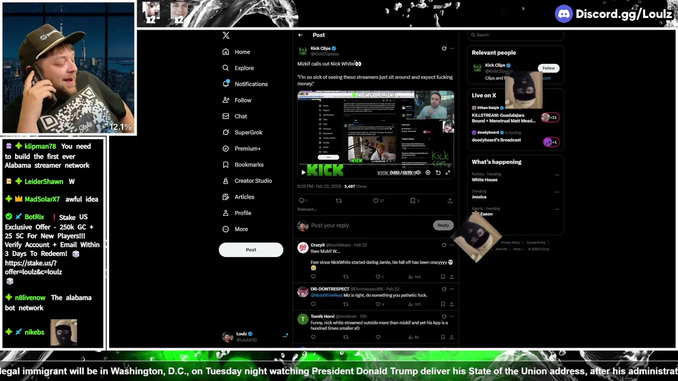
Task: Share DR-DONTRESPECT's comment
Action: point(451,304)
